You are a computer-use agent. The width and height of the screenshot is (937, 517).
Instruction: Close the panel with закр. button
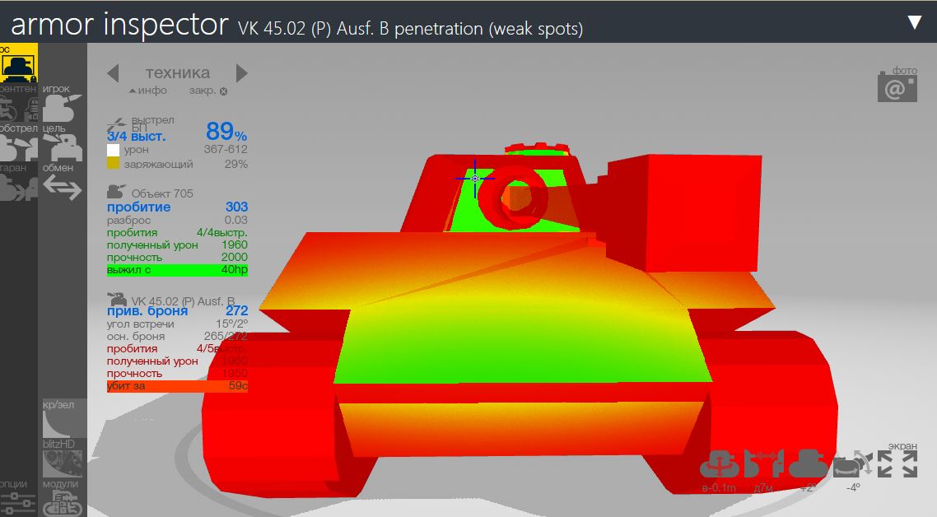click(x=208, y=91)
